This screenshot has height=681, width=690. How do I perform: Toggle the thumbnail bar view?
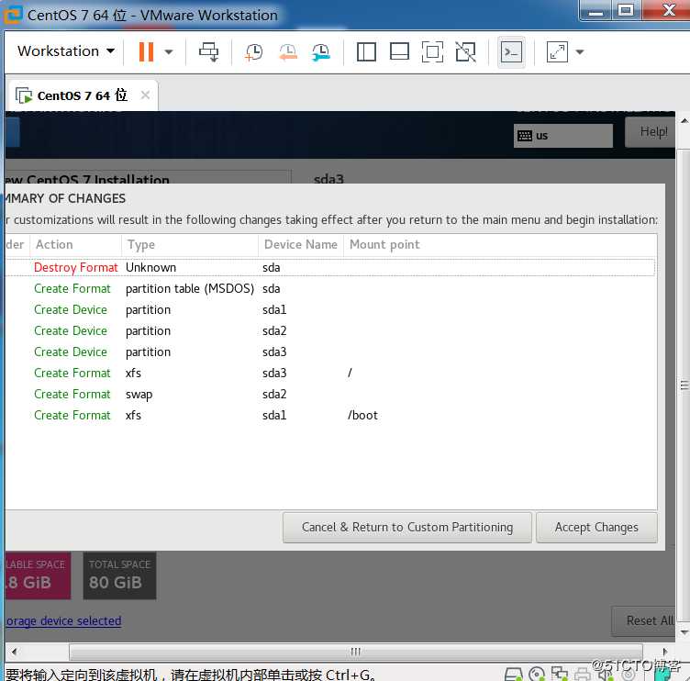tap(399, 52)
